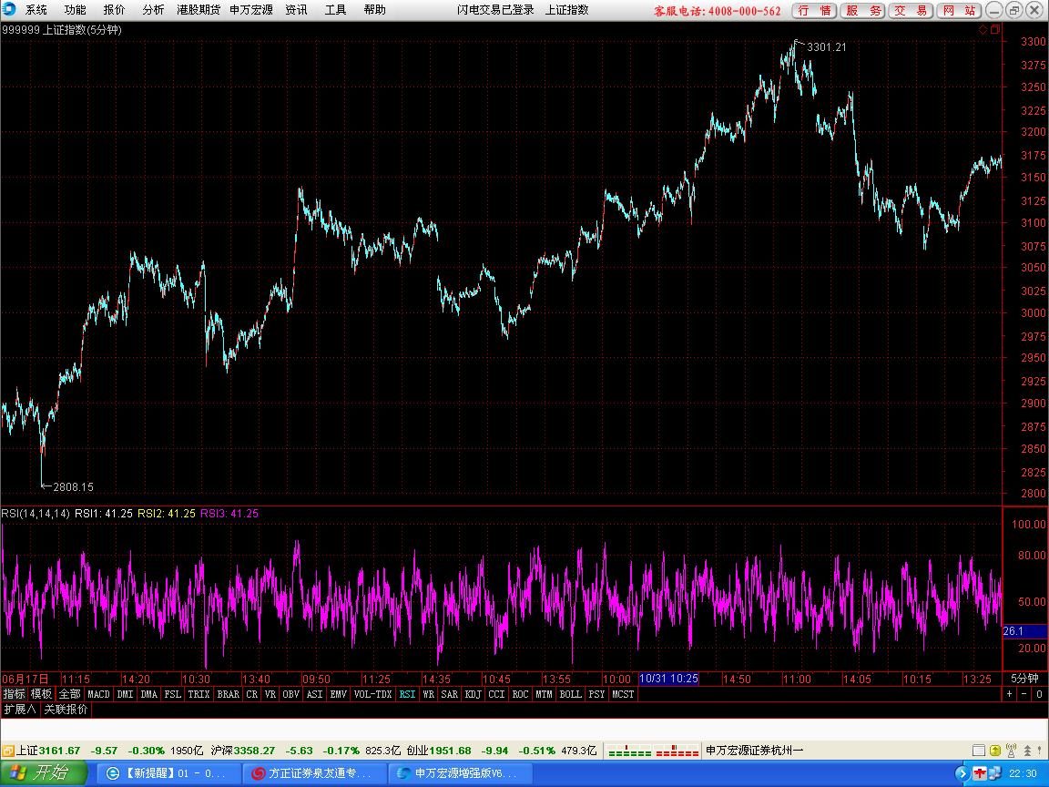Click the 上证 index icon in the status bar
The image size is (1049, 787).
8,751
